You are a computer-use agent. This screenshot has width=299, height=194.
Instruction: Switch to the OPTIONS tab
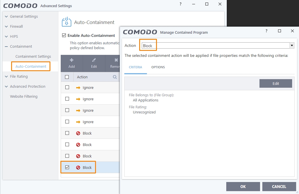tap(158, 67)
